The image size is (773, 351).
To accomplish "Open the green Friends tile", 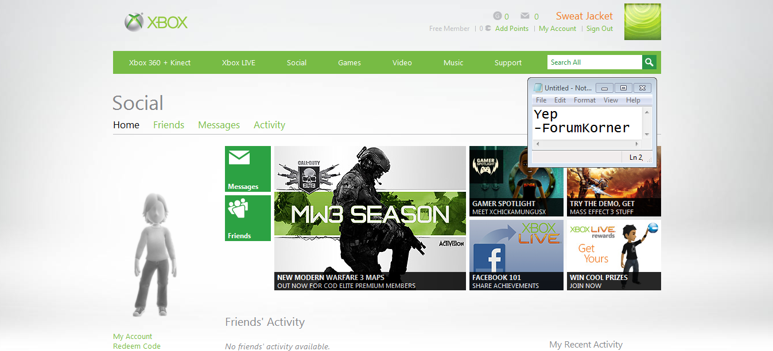I will [x=248, y=218].
